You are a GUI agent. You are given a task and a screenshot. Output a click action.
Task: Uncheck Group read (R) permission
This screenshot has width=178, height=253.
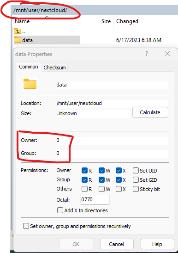(x=84, y=180)
